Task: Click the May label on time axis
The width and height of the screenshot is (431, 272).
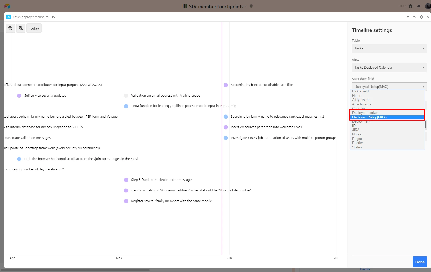Action: point(119,258)
